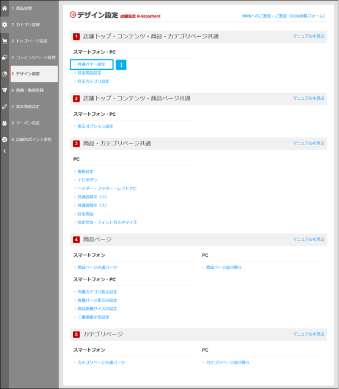The width and height of the screenshot is (339, 389).
Task: Click the 店舗設定 R-Storefront red link
Action: [140, 16]
